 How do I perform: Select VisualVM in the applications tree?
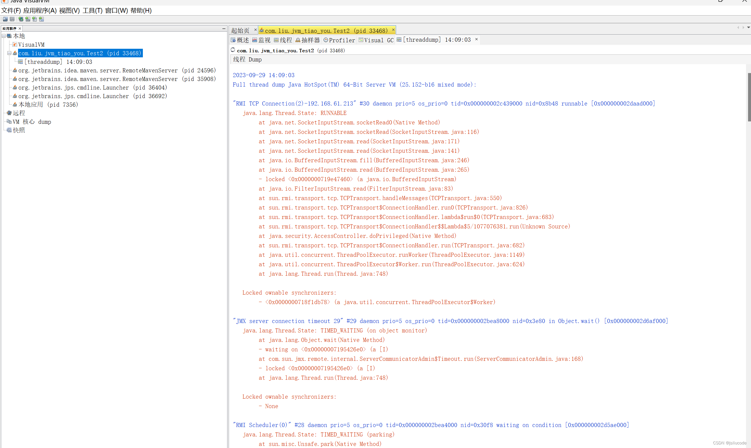(31, 45)
